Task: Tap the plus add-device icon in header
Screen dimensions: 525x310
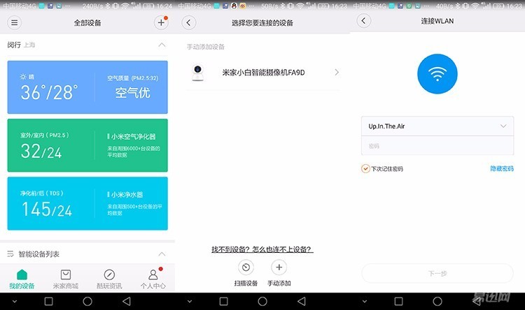Action: [x=161, y=23]
